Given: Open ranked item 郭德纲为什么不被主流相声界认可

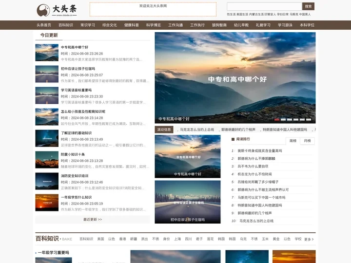Looking at the screenshot, I should [263, 189].
